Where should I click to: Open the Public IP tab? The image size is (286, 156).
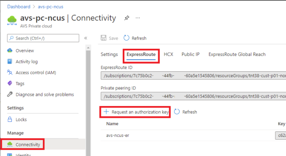pyautogui.click(x=191, y=55)
